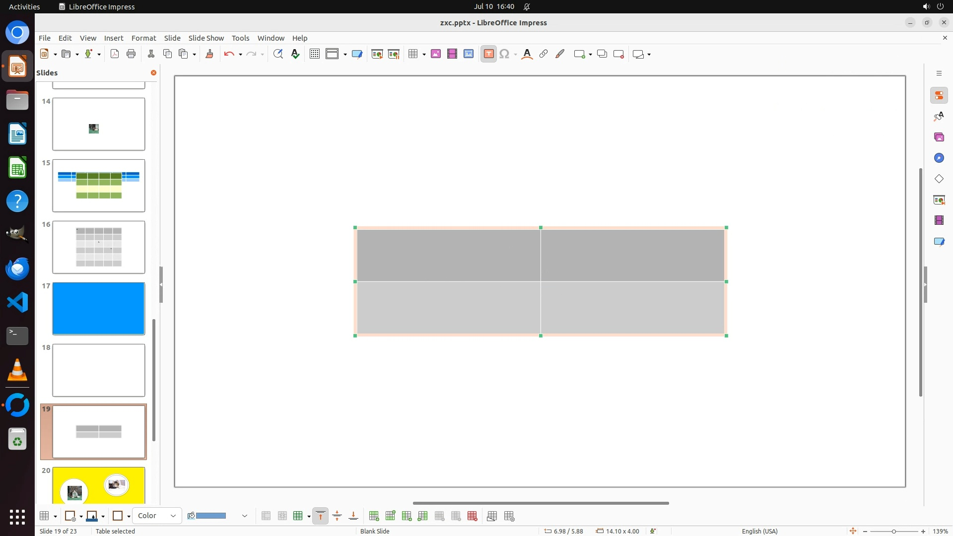This screenshot has height=536, width=953.
Task: Toggle Align Top cell alignment
Action: (321, 516)
